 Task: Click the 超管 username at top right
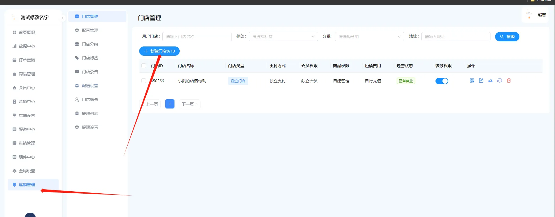[x=542, y=15]
